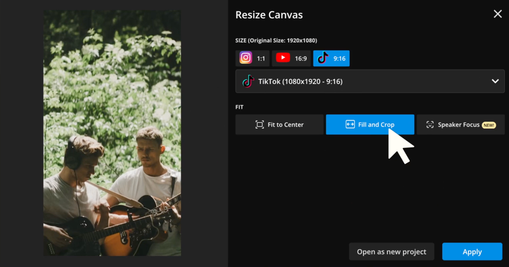The image size is (509, 267).
Task: Click the TikTok note icon in the size selector
Action: point(248,82)
